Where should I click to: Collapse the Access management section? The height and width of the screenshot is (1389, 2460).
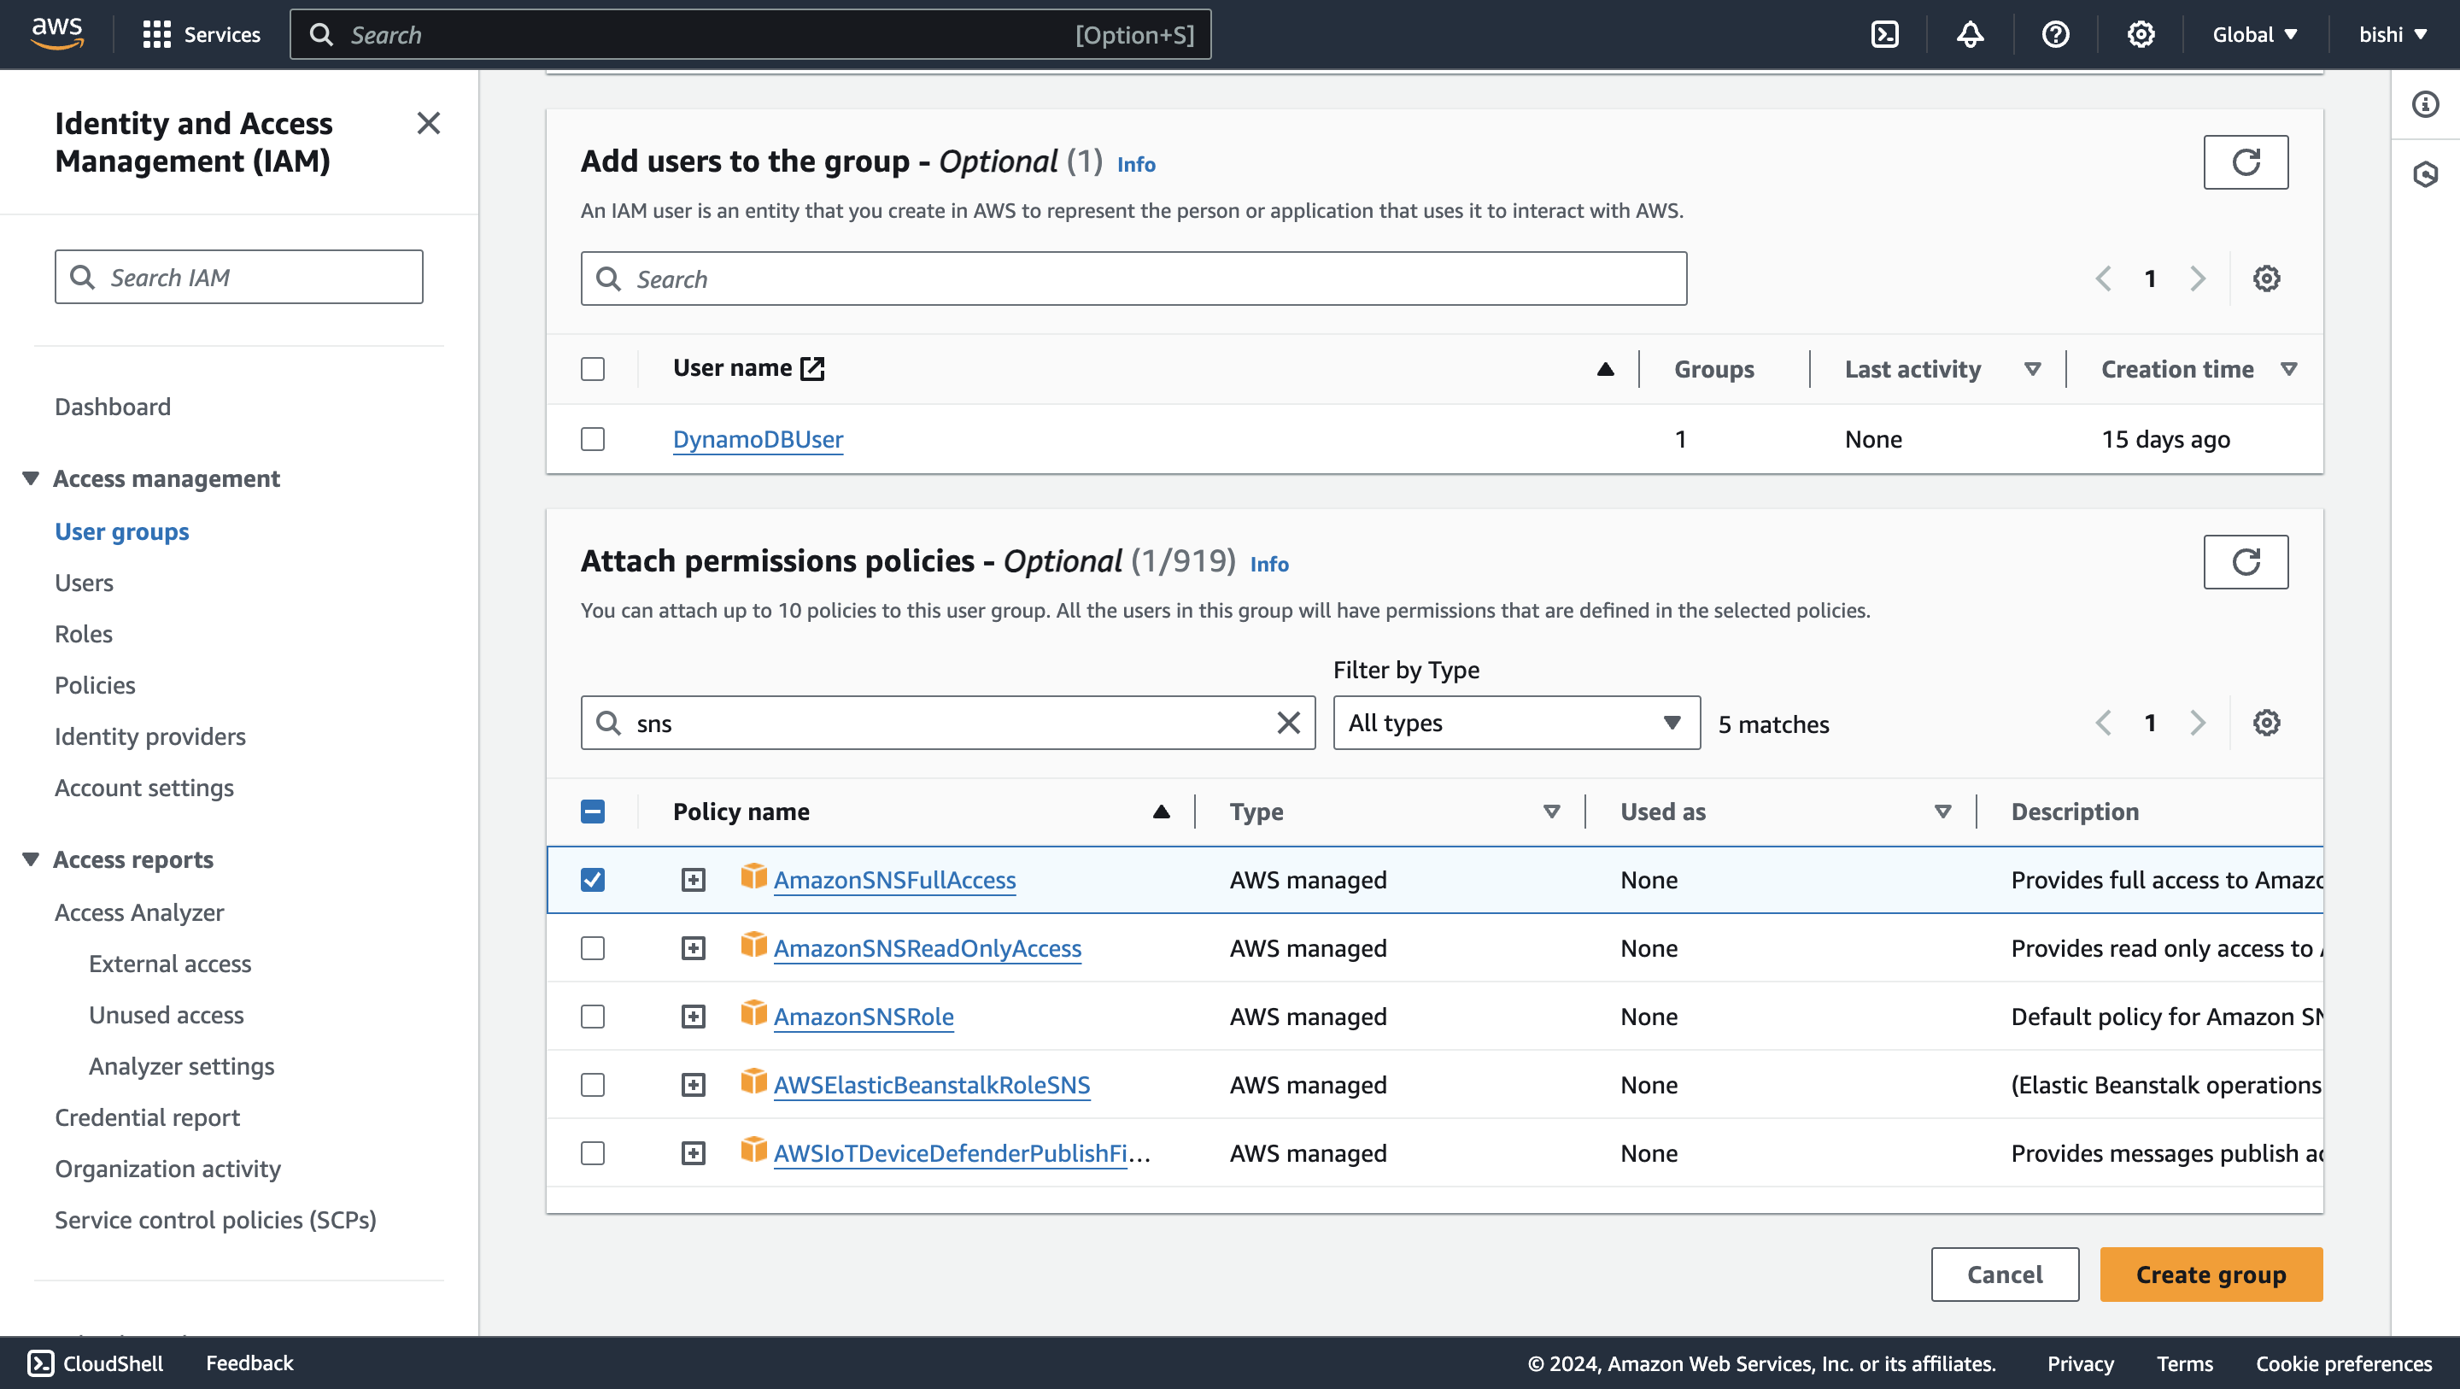click(31, 478)
